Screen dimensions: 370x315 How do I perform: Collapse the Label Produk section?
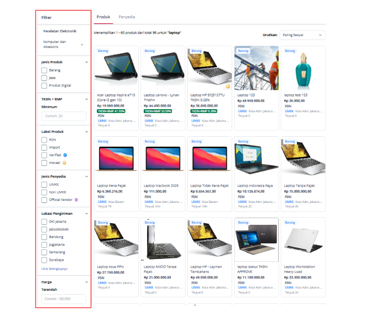86,132
